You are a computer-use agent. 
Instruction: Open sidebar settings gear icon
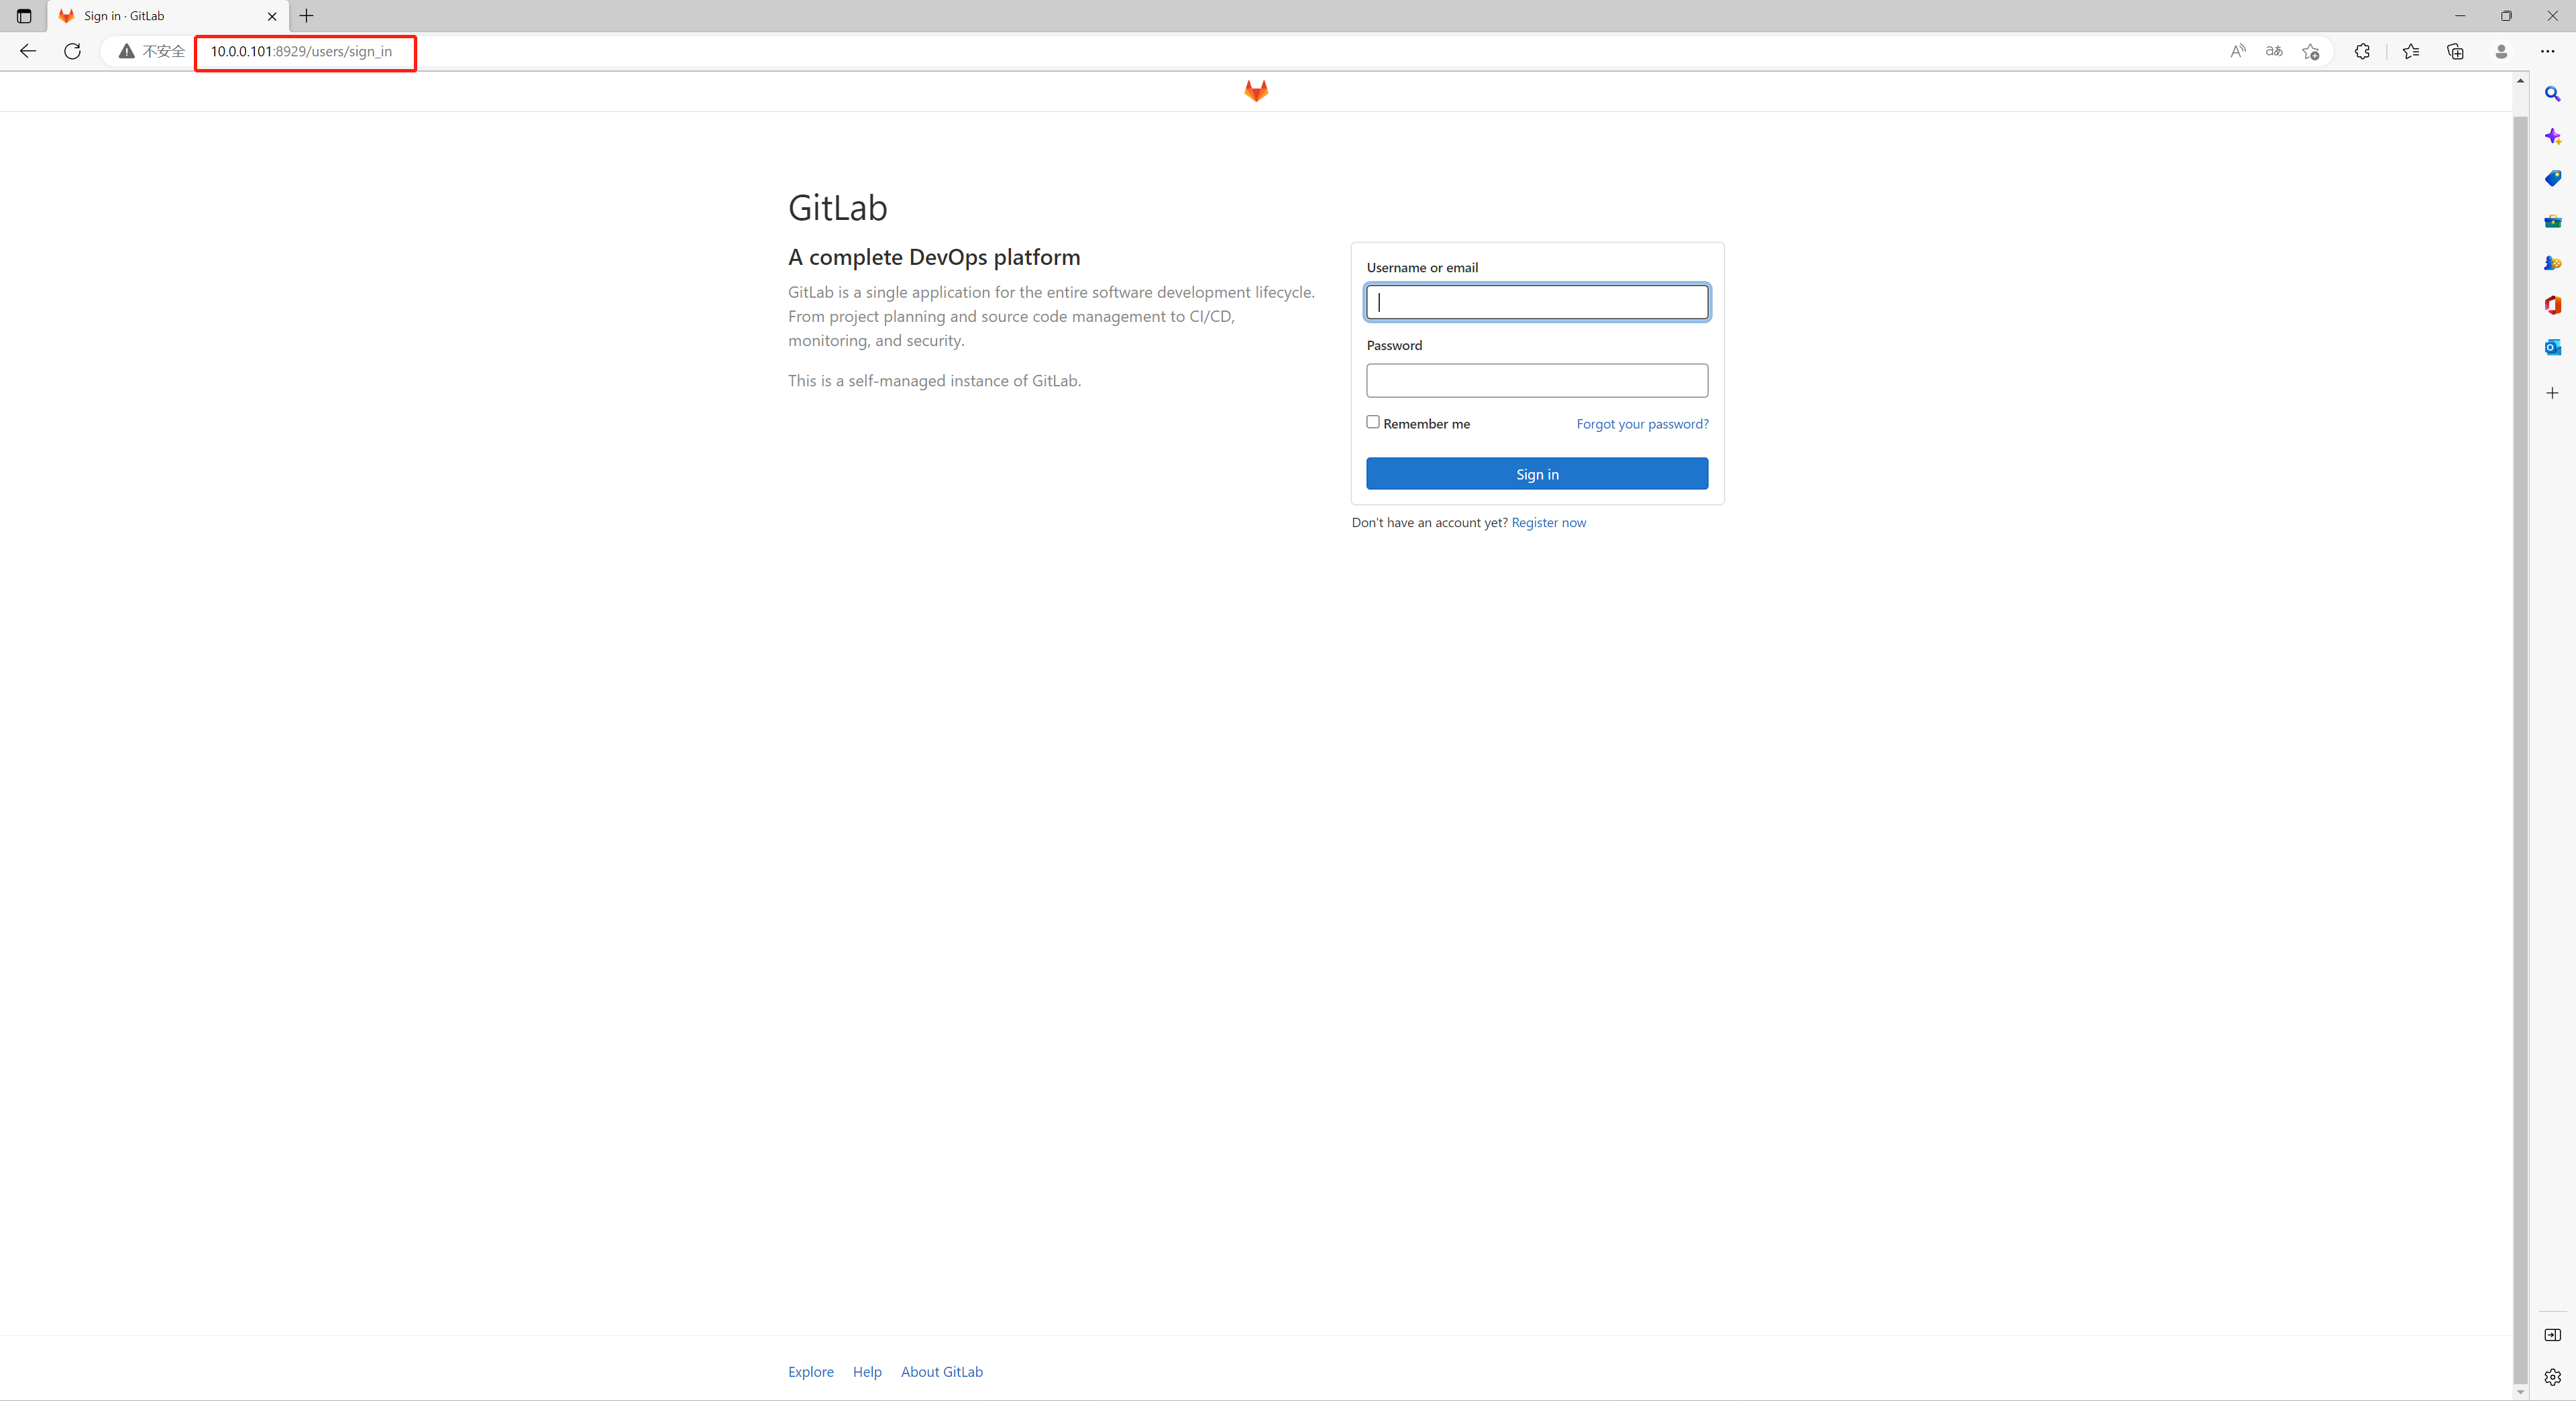pyautogui.click(x=2552, y=1377)
